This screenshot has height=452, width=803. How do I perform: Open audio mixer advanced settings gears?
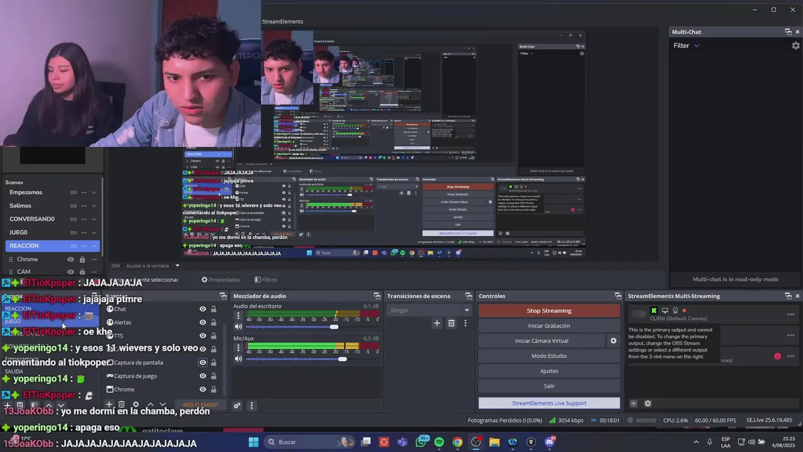pos(237,406)
